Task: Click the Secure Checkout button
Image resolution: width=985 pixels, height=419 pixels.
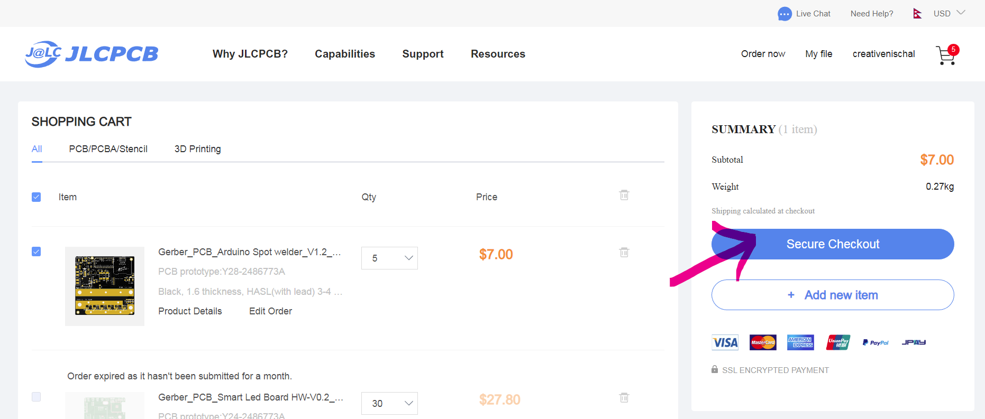Action: [833, 244]
